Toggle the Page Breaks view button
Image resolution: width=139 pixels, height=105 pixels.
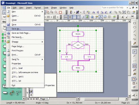pyautogui.click(x=83, y=17)
